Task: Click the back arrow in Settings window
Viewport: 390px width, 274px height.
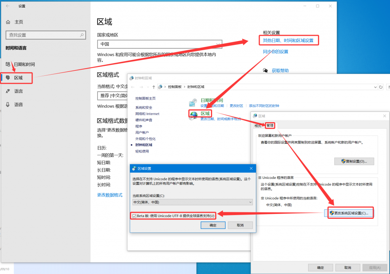Action: [x=8, y=6]
